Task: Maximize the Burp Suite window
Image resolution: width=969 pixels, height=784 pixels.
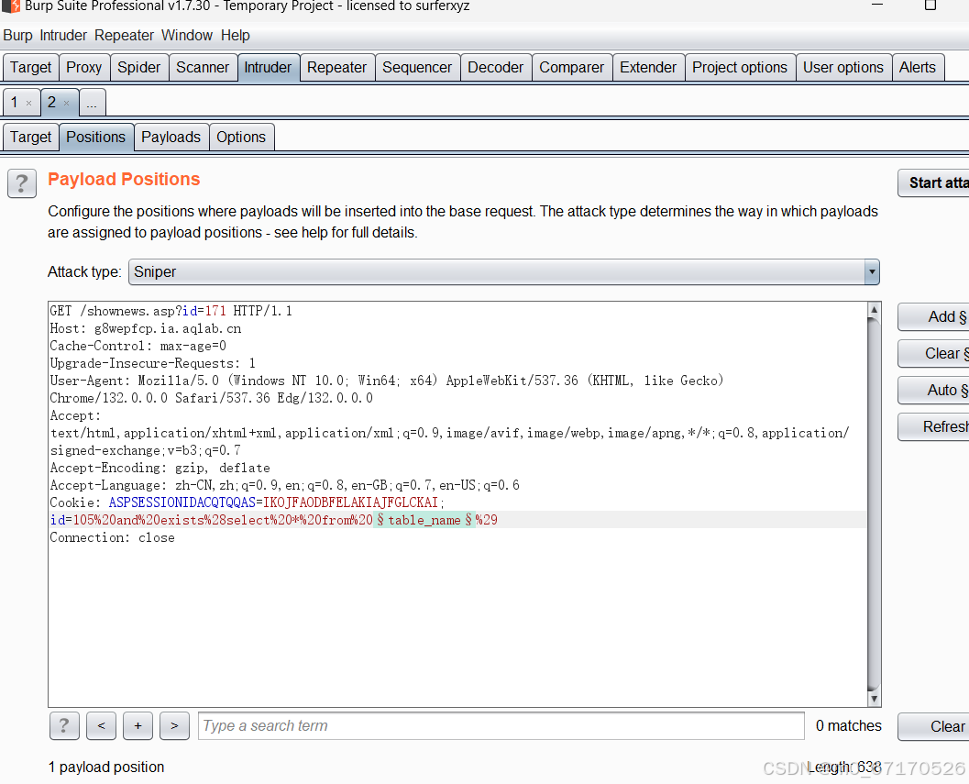Action: pyautogui.click(x=930, y=5)
